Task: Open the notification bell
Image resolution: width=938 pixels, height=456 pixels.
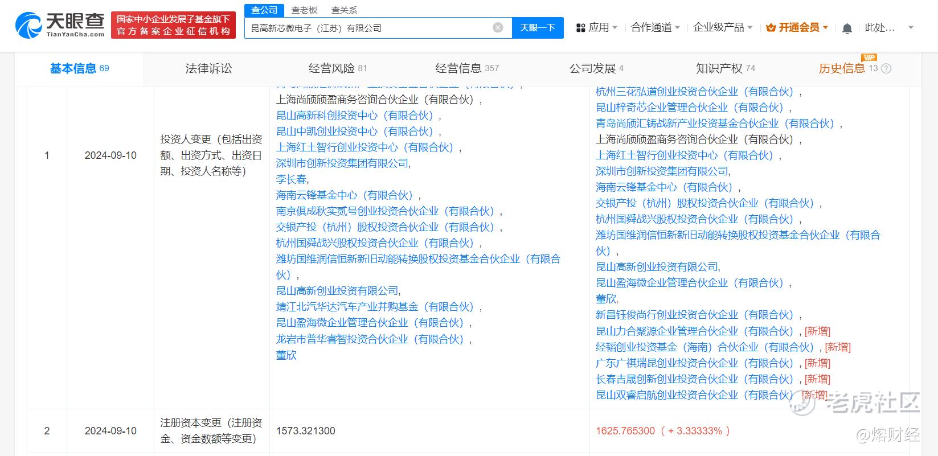Action: [x=847, y=28]
